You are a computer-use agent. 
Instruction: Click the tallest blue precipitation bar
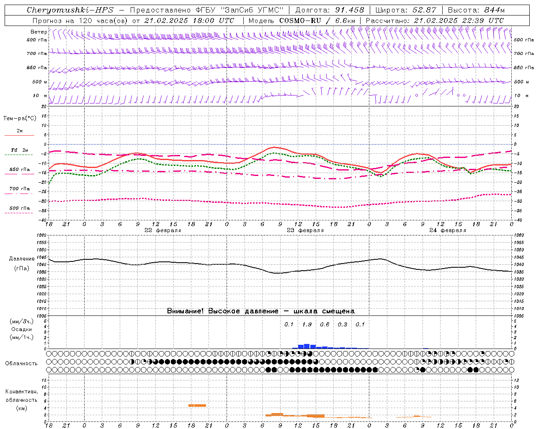point(307,346)
